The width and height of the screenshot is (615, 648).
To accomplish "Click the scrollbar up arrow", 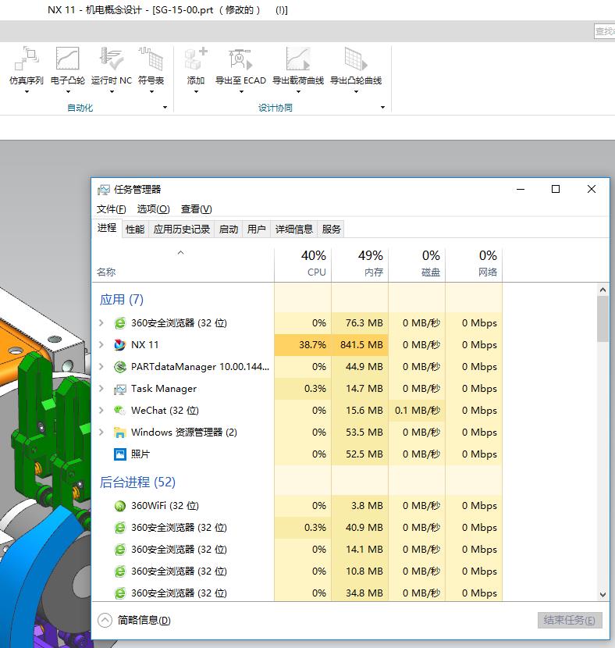I will (603, 290).
